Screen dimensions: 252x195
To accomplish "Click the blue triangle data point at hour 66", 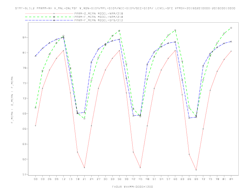I will (x=189, y=118).
